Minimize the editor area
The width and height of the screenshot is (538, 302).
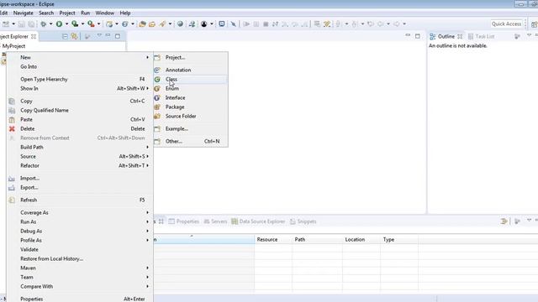(x=408, y=35)
